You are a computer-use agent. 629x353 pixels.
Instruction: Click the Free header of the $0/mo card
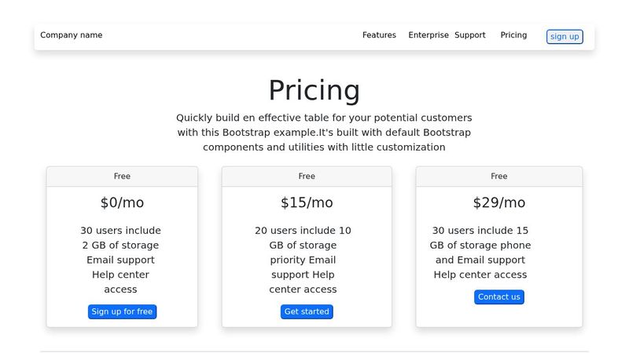pyautogui.click(x=122, y=176)
